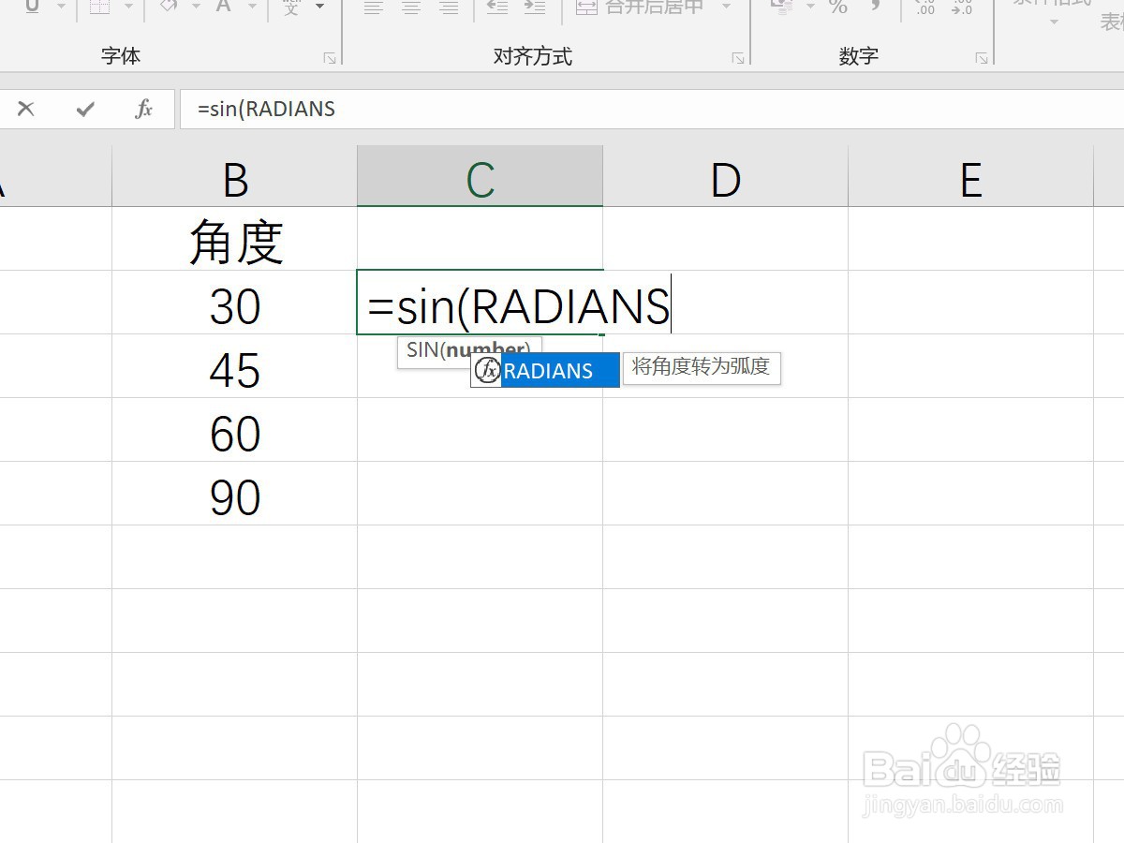Image resolution: width=1124 pixels, height=843 pixels.
Task: Toggle underline formatting in the ribbon
Action: tap(32, 7)
